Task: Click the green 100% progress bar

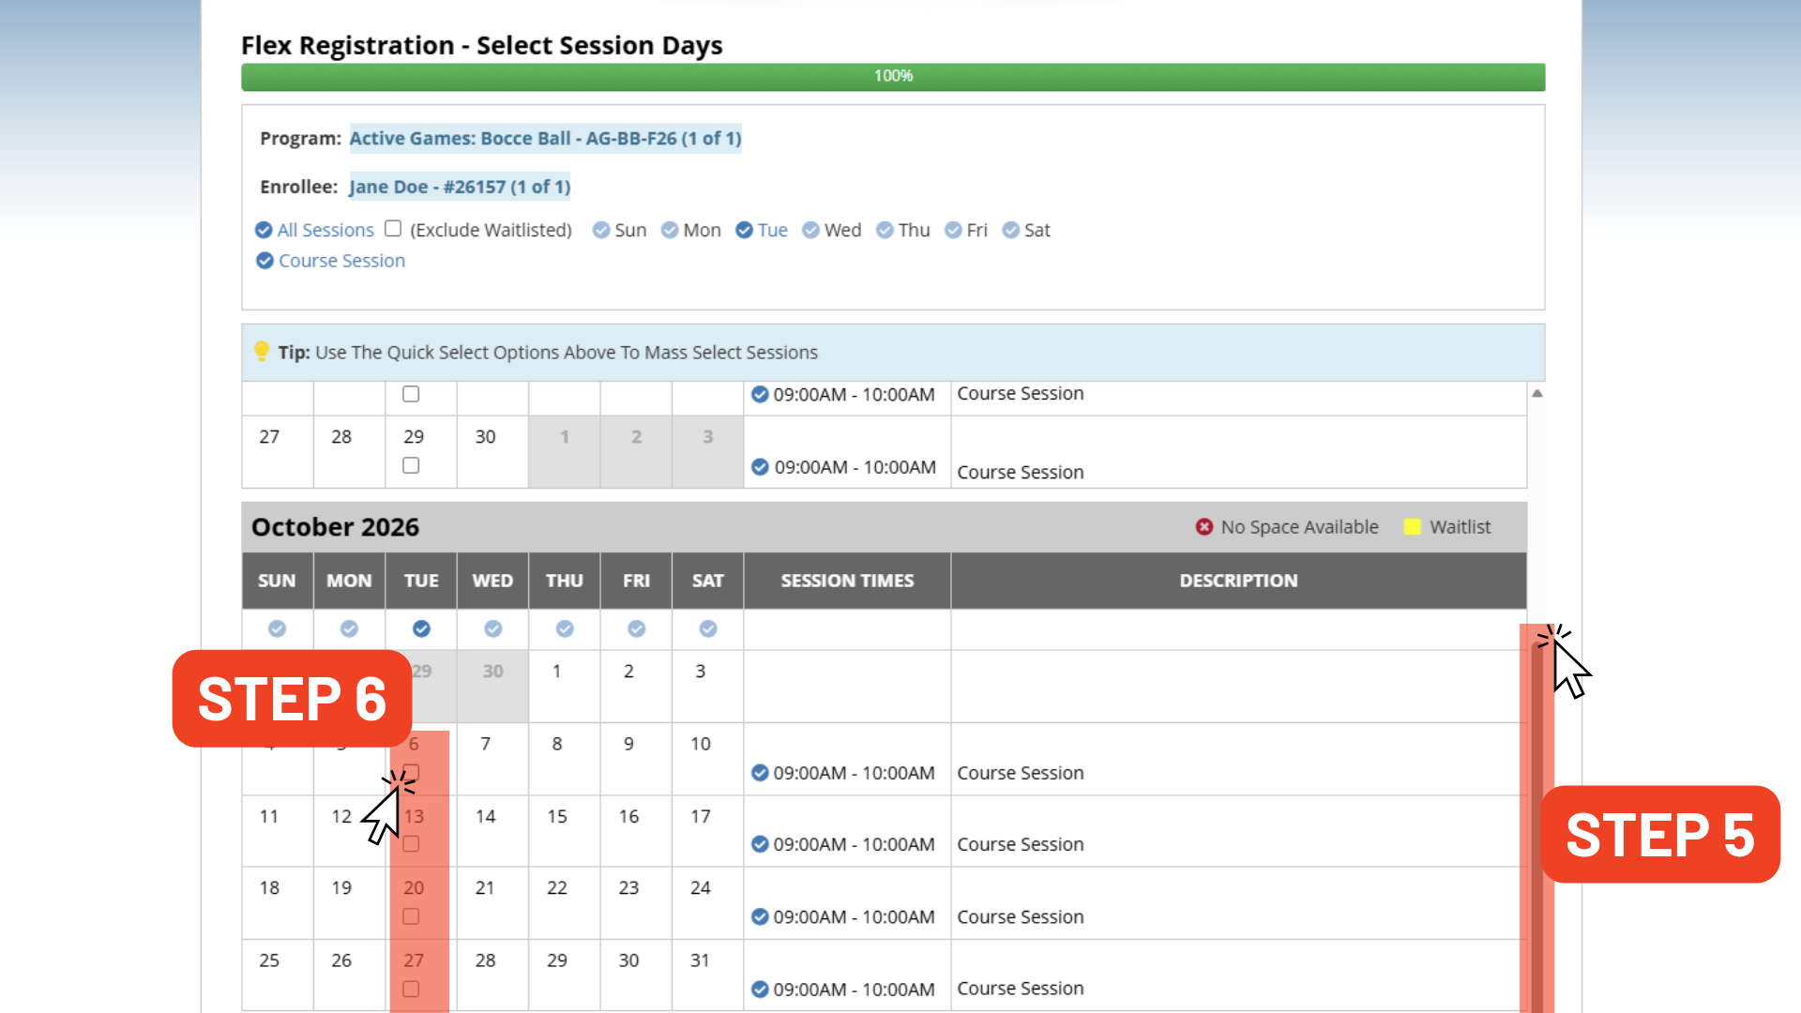Action: (893, 76)
